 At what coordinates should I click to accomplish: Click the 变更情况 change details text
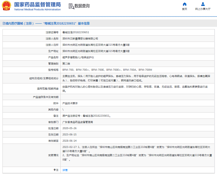pyautogui.click(x=137, y=153)
